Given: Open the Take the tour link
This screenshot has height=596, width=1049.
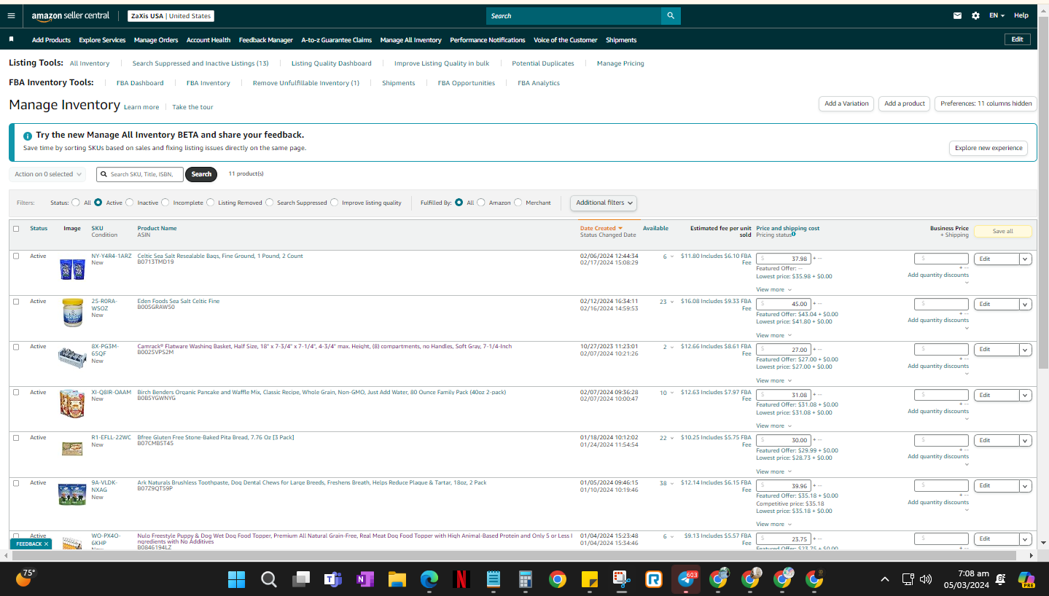Looking at the screenshot, I should [192, 107].
